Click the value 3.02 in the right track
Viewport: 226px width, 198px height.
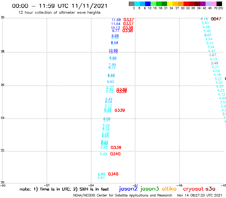click(x=219, y=83)
